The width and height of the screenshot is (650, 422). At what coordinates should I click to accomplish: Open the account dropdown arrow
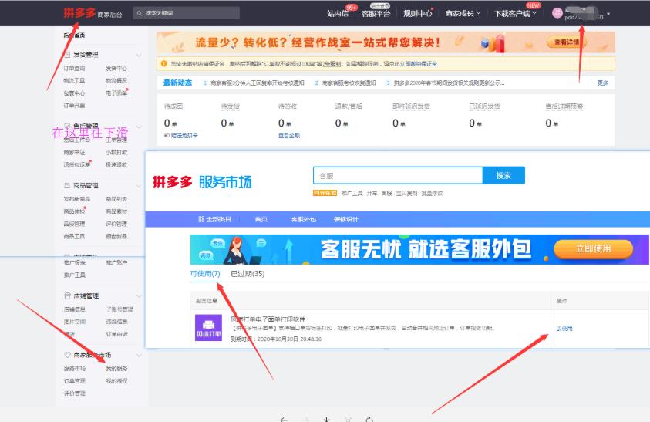coord(608,14)
